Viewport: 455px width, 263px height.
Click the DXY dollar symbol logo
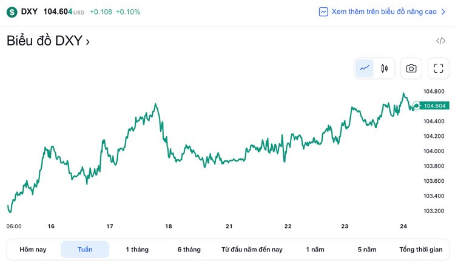[x=12, y=12]
